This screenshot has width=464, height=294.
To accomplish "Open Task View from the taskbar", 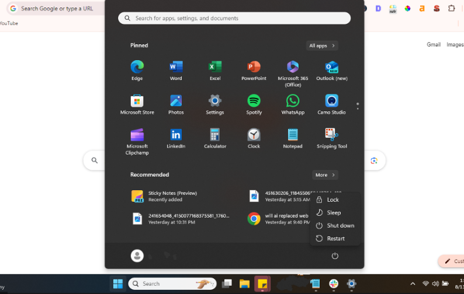I will [x=227, y=283].
